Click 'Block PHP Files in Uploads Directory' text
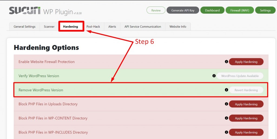Image resolution: width=277 pixels, height=139 pixels. pos(48,104)
